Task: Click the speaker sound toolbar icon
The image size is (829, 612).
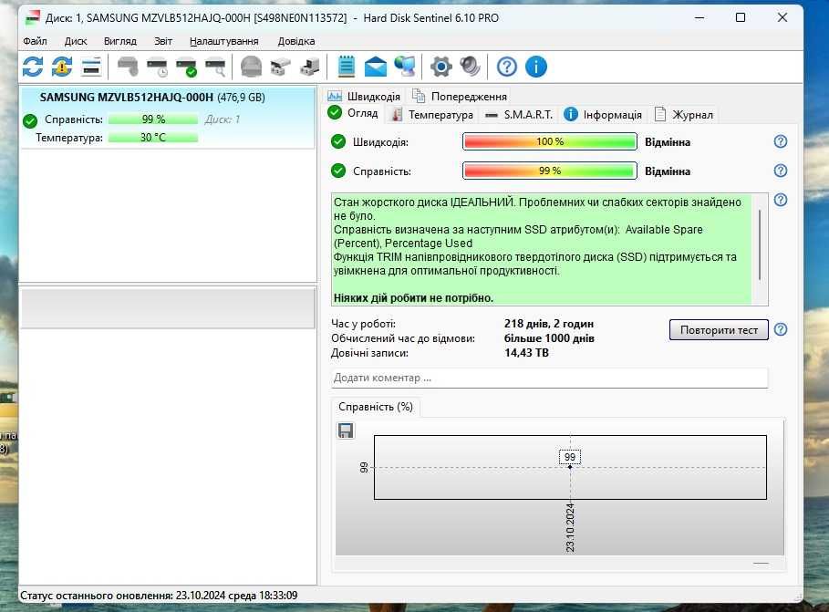Action: 470,67
